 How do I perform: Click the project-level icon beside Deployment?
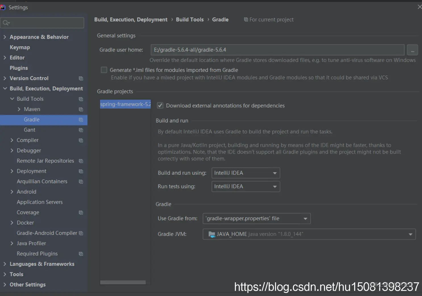coord(81,171)
